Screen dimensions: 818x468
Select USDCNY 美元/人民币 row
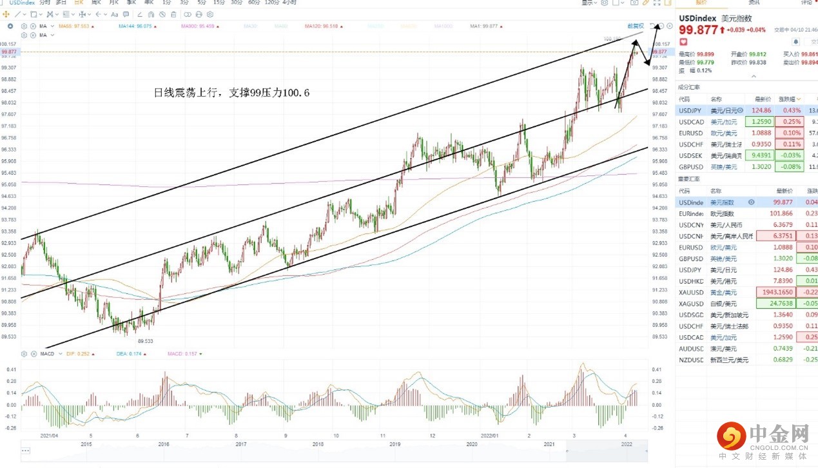(x=746, y=224)
